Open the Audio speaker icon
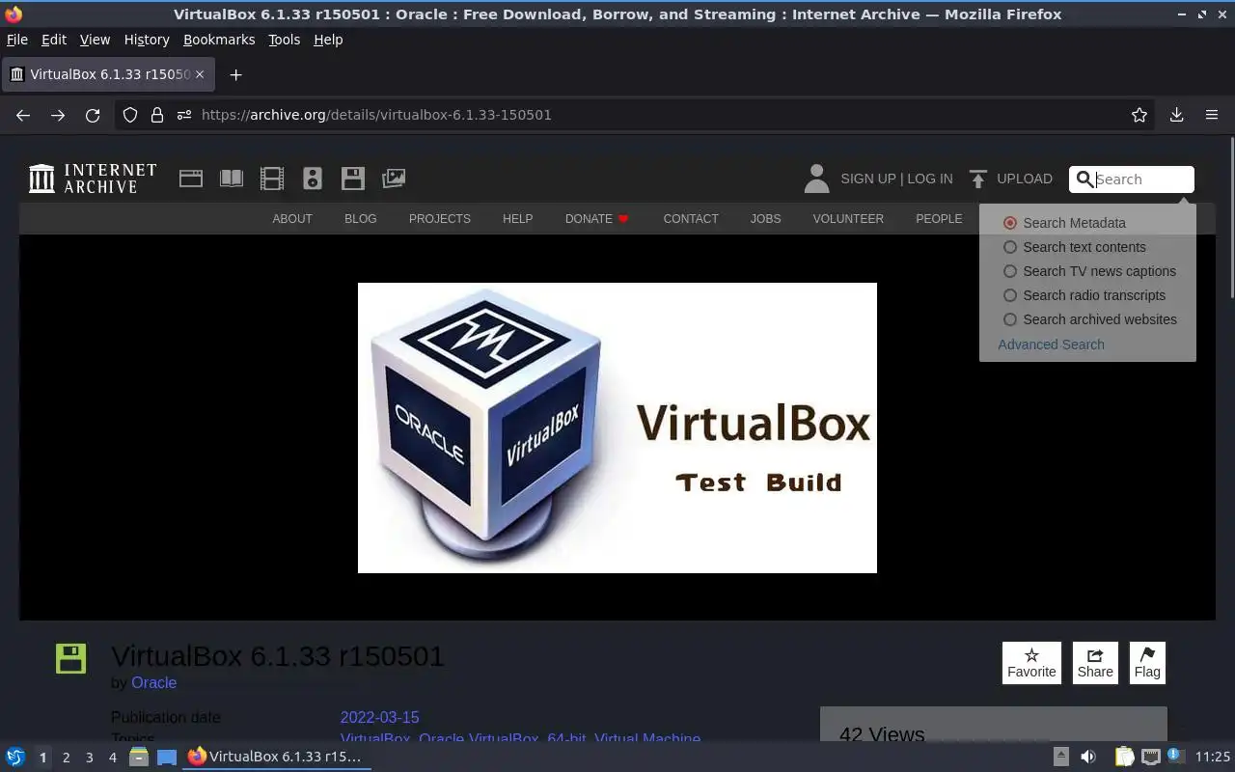Viewport: 1235px width, 772px height. pos(312,179)
